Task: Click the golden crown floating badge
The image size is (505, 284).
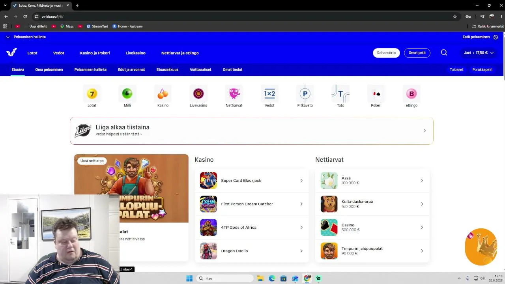Action: (481, 247)
